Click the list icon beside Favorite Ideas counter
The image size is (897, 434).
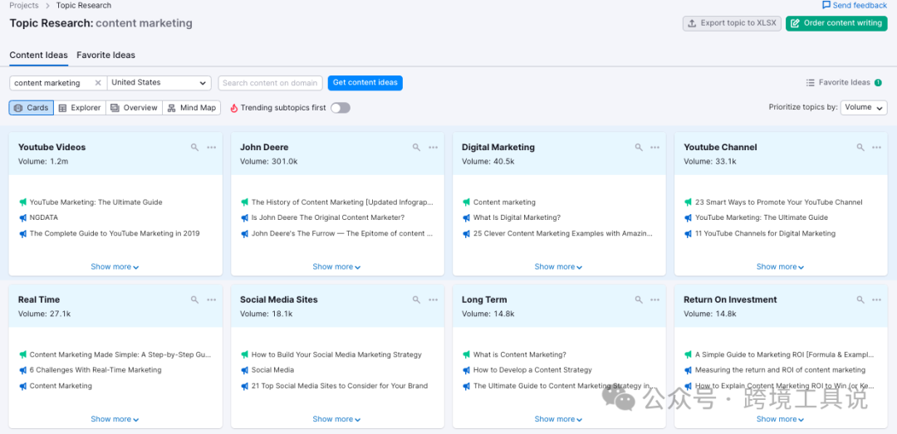(810, 83)
